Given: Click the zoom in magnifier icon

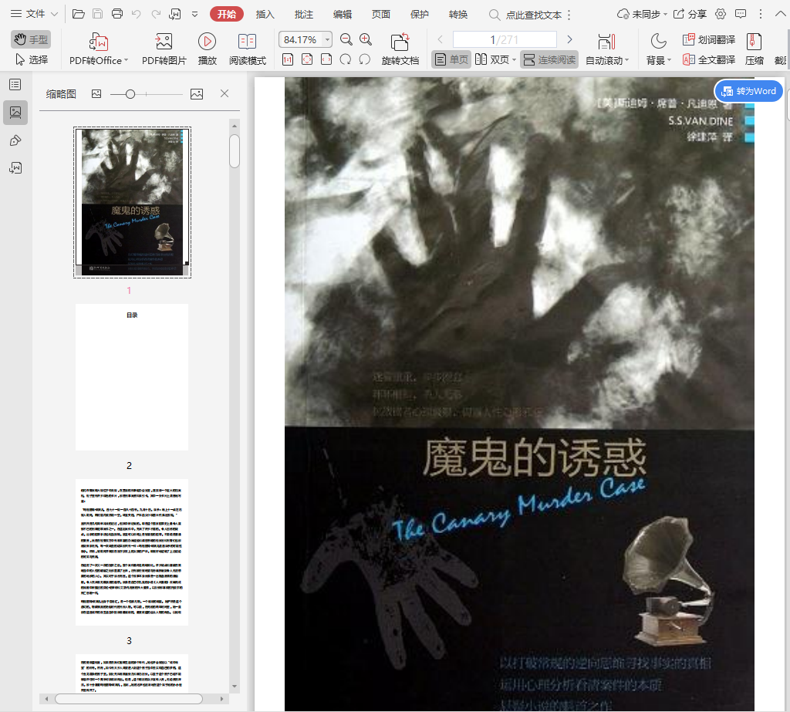Looking at the screenshot, I should click(x=366, y=39).
